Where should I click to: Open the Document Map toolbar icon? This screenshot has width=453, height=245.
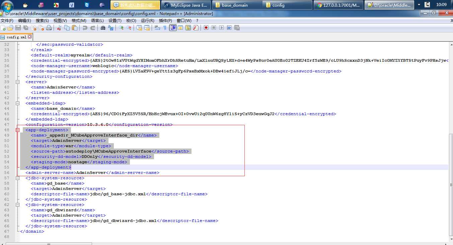(x=188, y=28)
